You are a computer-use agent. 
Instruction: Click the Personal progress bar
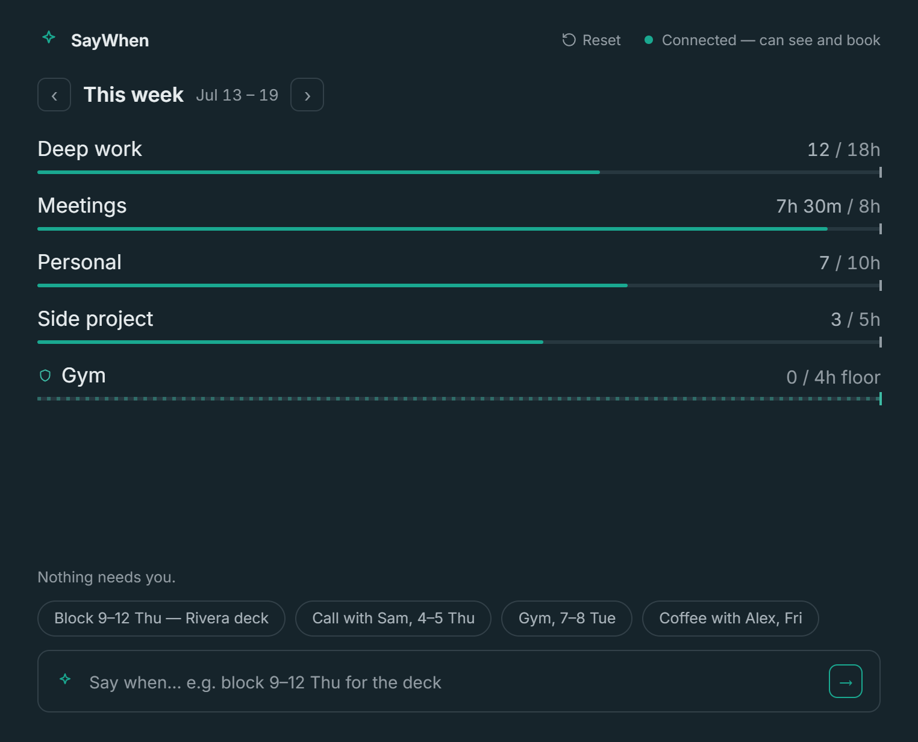point(459,285)
